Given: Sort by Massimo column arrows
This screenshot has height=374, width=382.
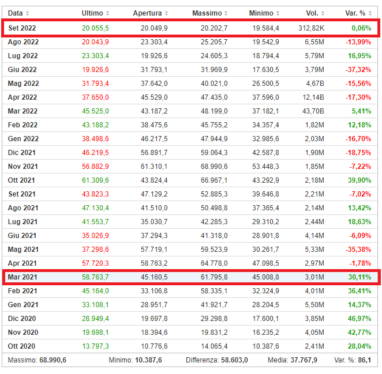Looking at the screenshot, I should pyautogui.click(x=226, y=13).
